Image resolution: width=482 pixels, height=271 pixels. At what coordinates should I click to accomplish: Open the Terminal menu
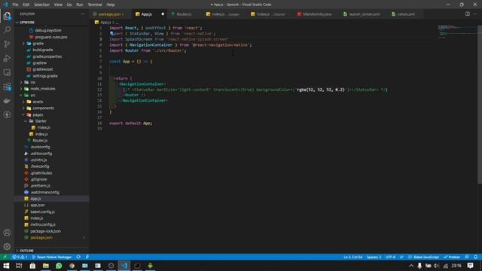point(95,5)
